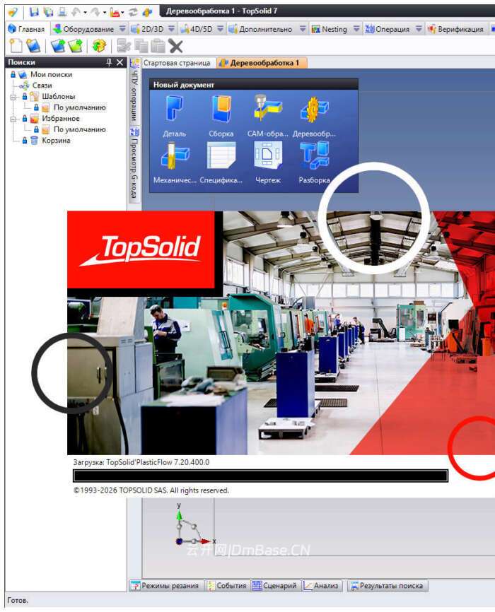495x612 pixels.
Task: Open the Дополнительно ribbon tab
Action: tap(261, 29)
